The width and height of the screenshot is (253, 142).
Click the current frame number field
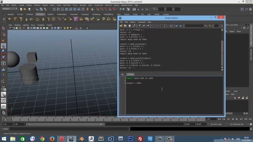[211, 119]
